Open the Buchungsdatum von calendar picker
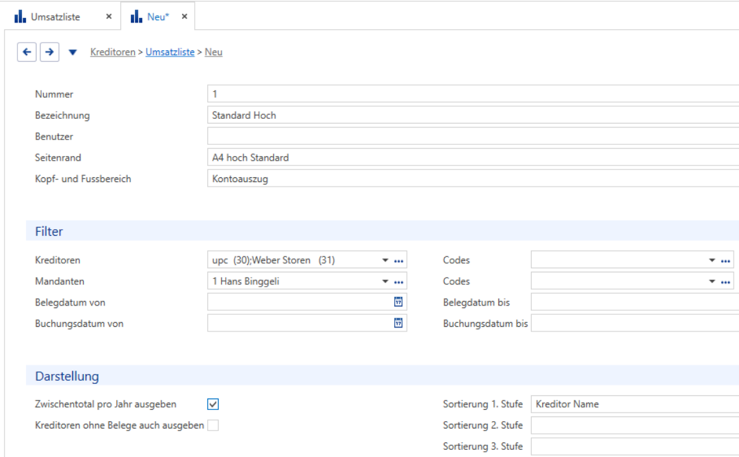The image size is (739, 457). [398, 323]
